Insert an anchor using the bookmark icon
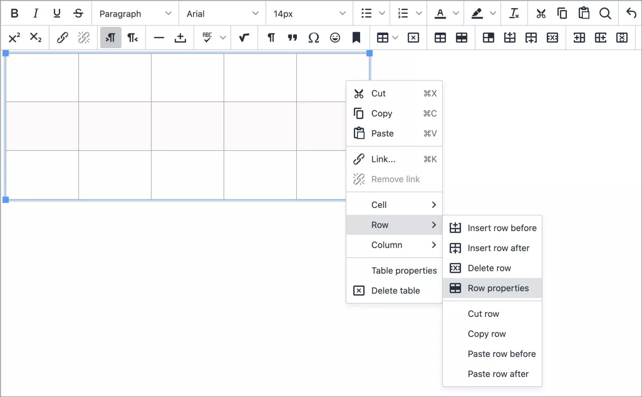The height and width of the screenshot is (397, 642). point(357,38)
